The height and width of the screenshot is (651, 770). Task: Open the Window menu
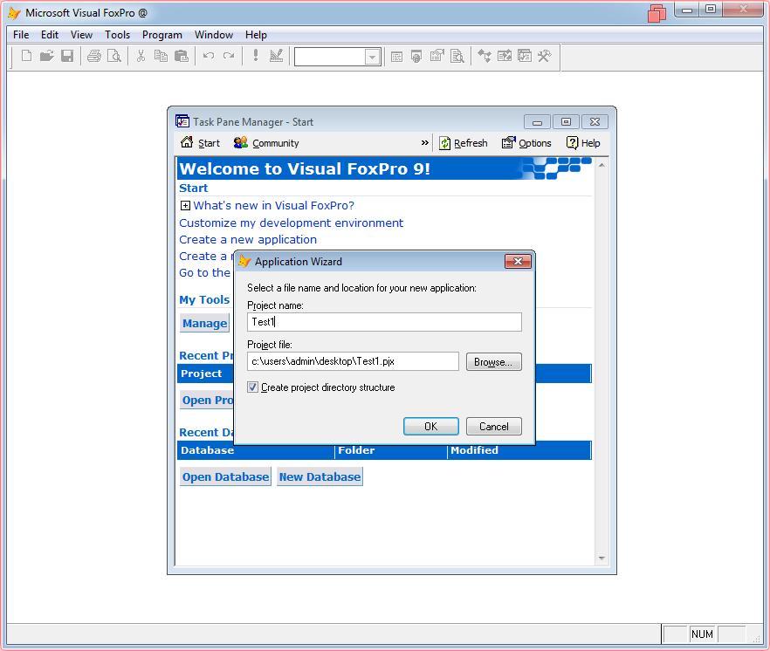coord(214,35)
